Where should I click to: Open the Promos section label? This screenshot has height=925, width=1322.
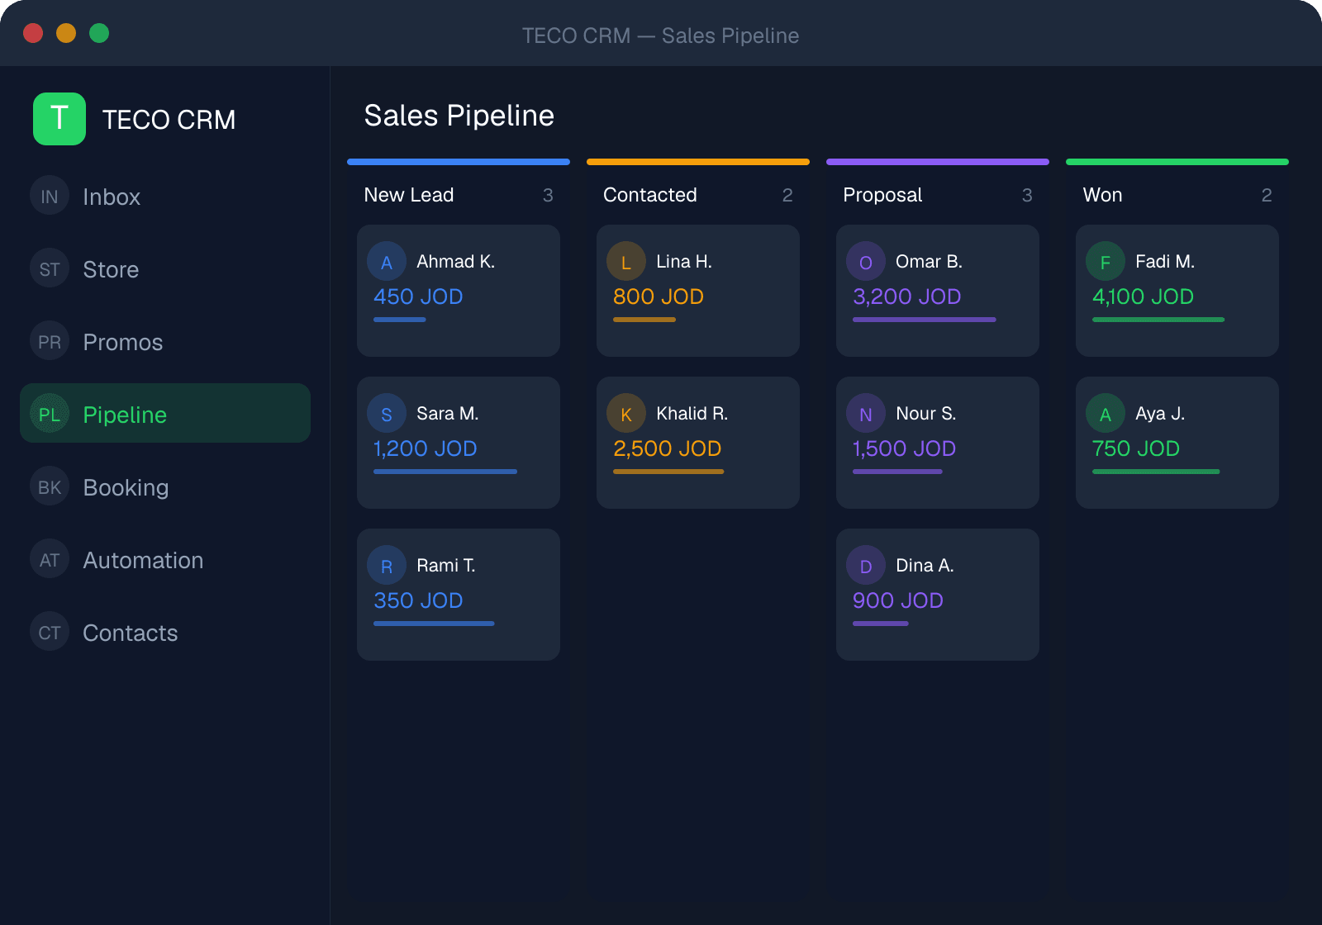123,342
